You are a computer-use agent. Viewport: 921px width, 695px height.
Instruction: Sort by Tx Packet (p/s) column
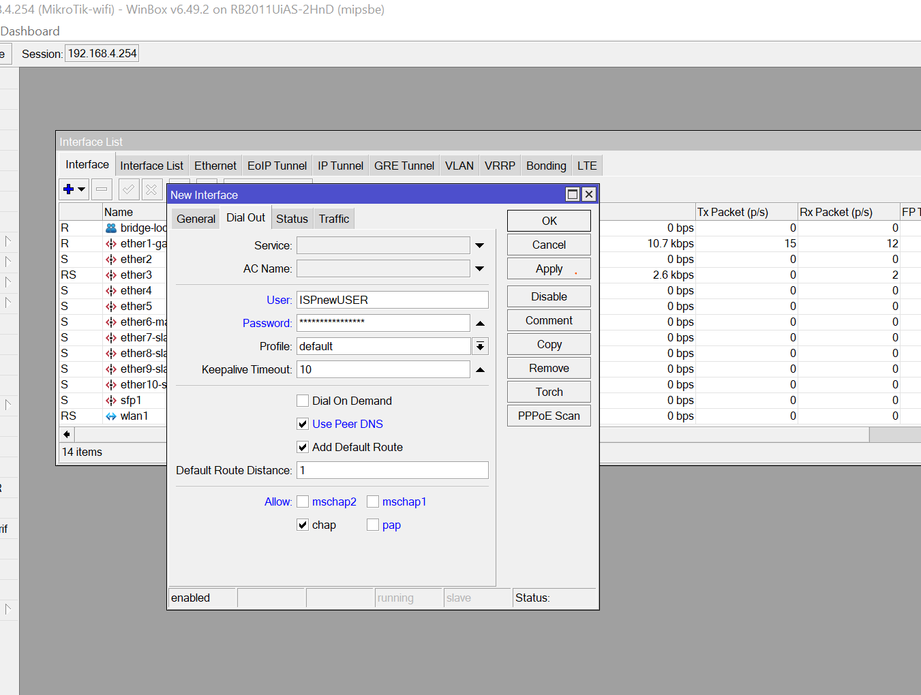[746, 212]
